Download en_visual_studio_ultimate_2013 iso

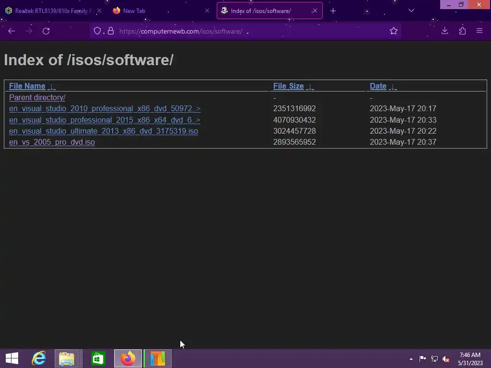pos(104,131)
